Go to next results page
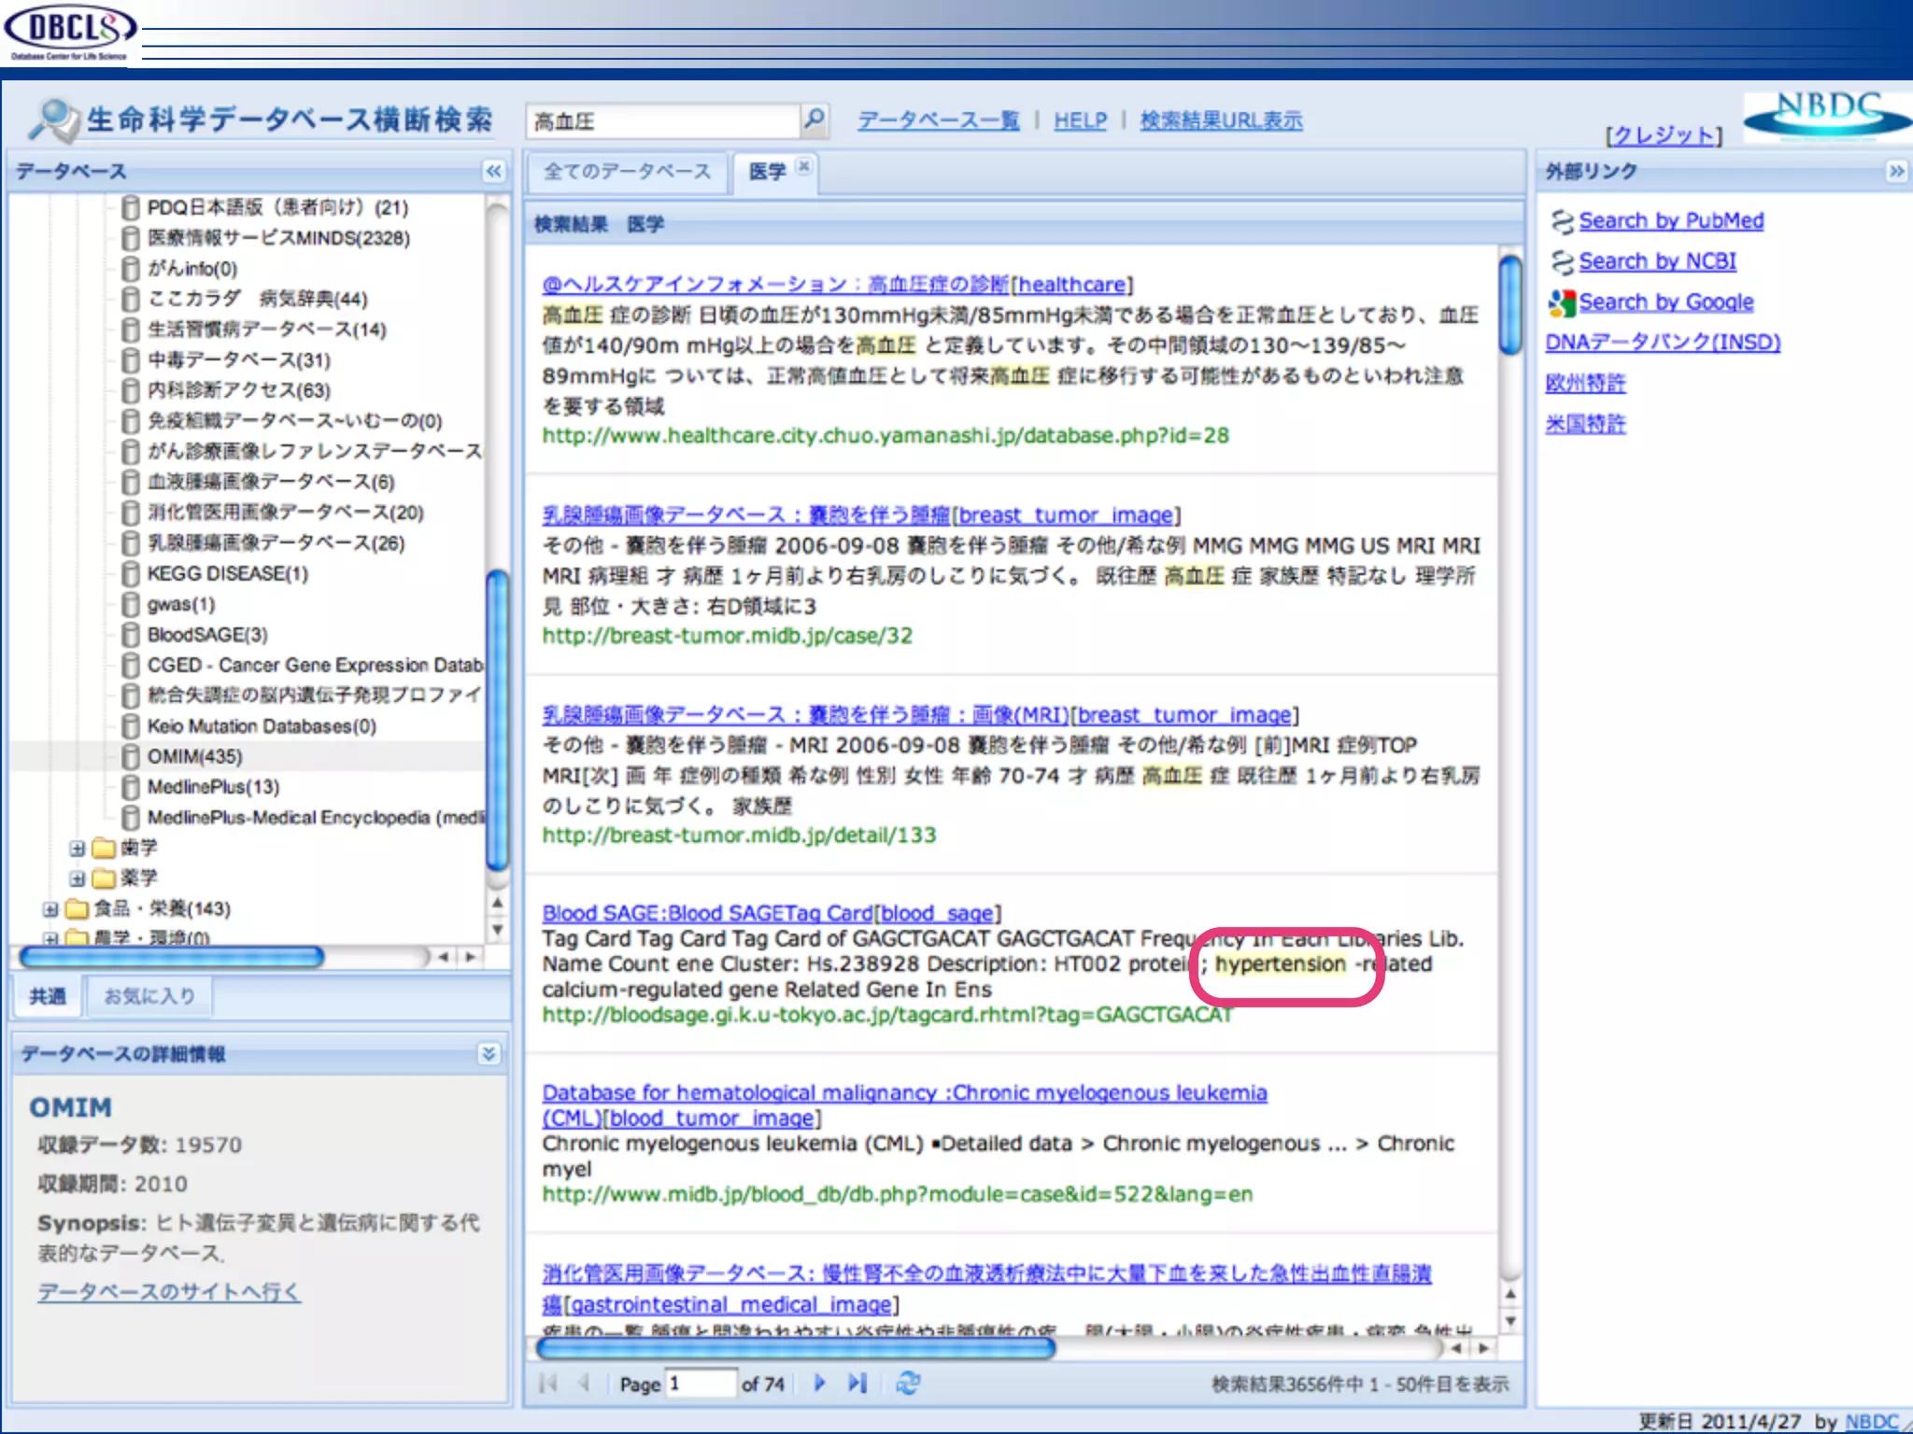This screenshot has width=1913, height=1434. click(819, 1383)
